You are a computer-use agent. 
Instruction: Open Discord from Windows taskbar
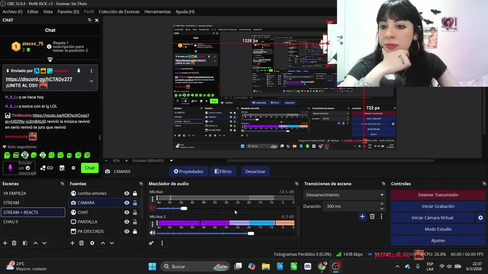click(x=308, y=266)
